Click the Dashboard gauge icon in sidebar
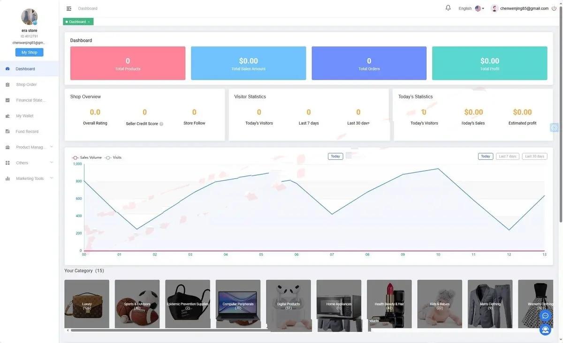The image size is (563, 343). (8, 69)
